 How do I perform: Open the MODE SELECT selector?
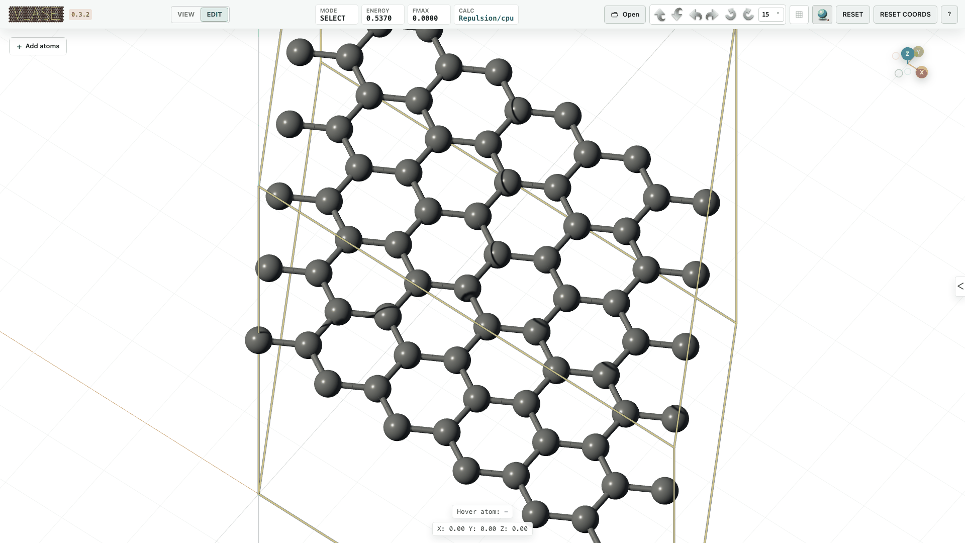pyautogui.click(x=336, y=15)
